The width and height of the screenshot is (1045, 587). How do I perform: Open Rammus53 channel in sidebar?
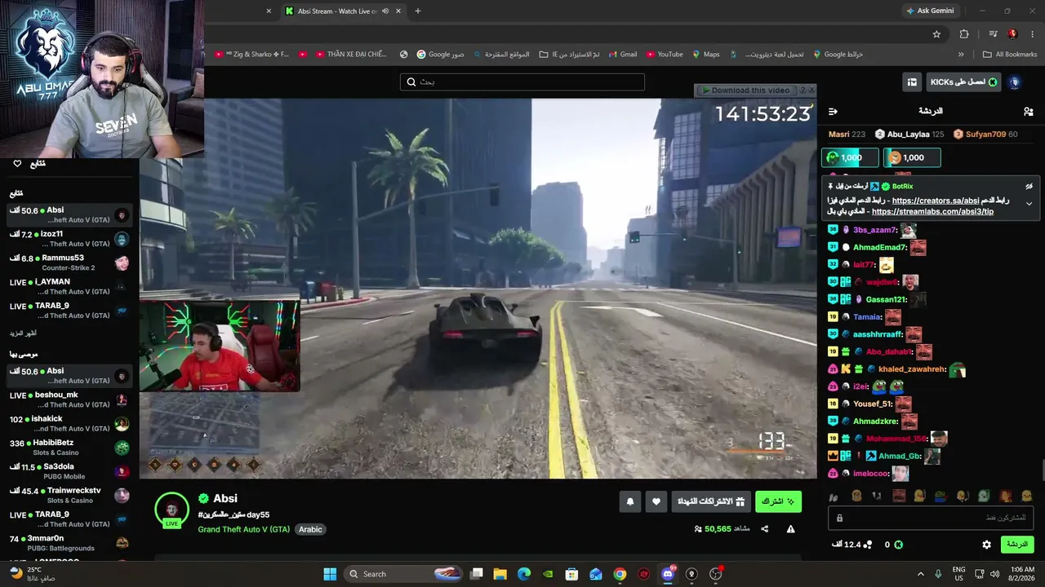coord(69,263)
